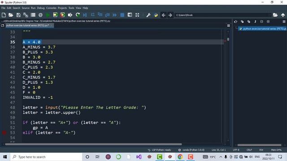Open Visual Studio from taskbar
287x161 pixels.
139,157
